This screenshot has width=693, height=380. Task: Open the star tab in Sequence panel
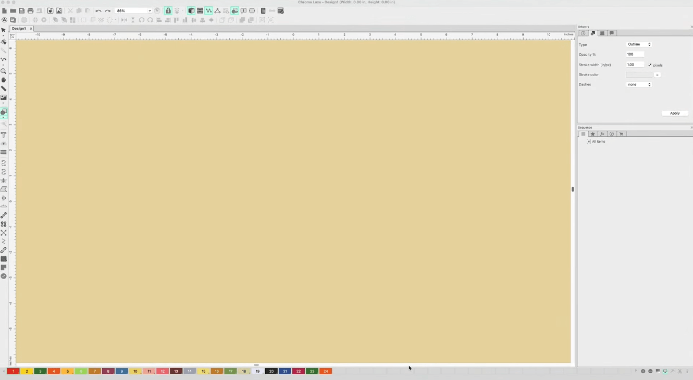click(592, 134)
